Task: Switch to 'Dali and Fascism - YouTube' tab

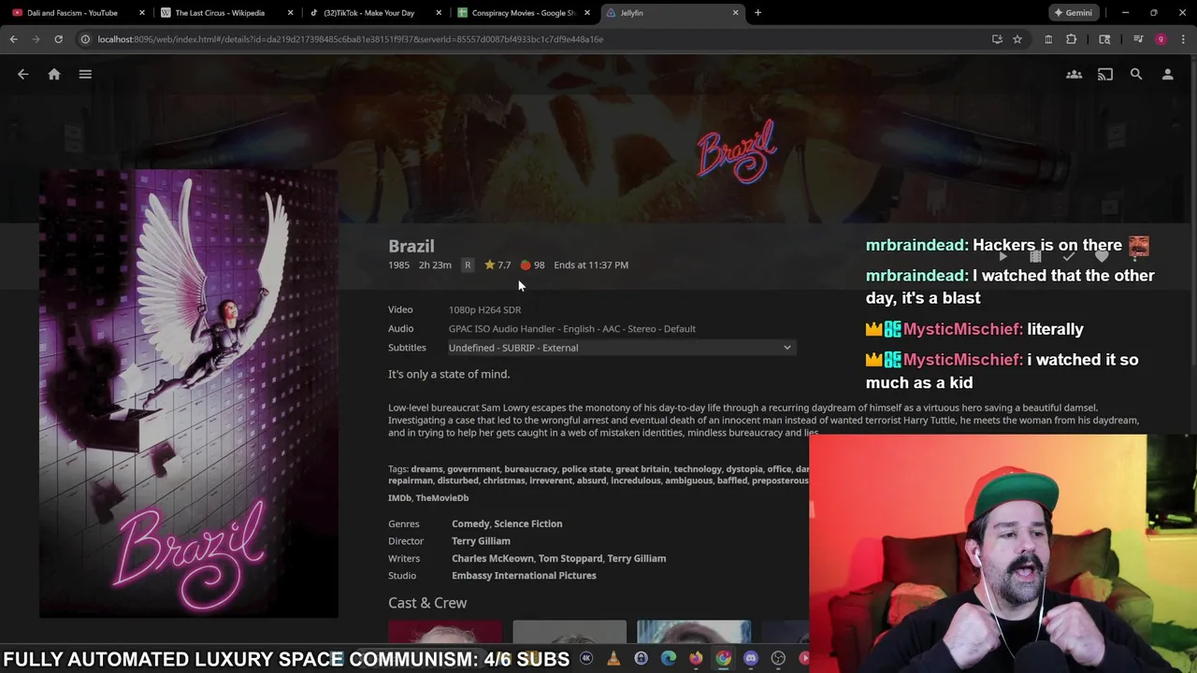Action: point(72,13)
